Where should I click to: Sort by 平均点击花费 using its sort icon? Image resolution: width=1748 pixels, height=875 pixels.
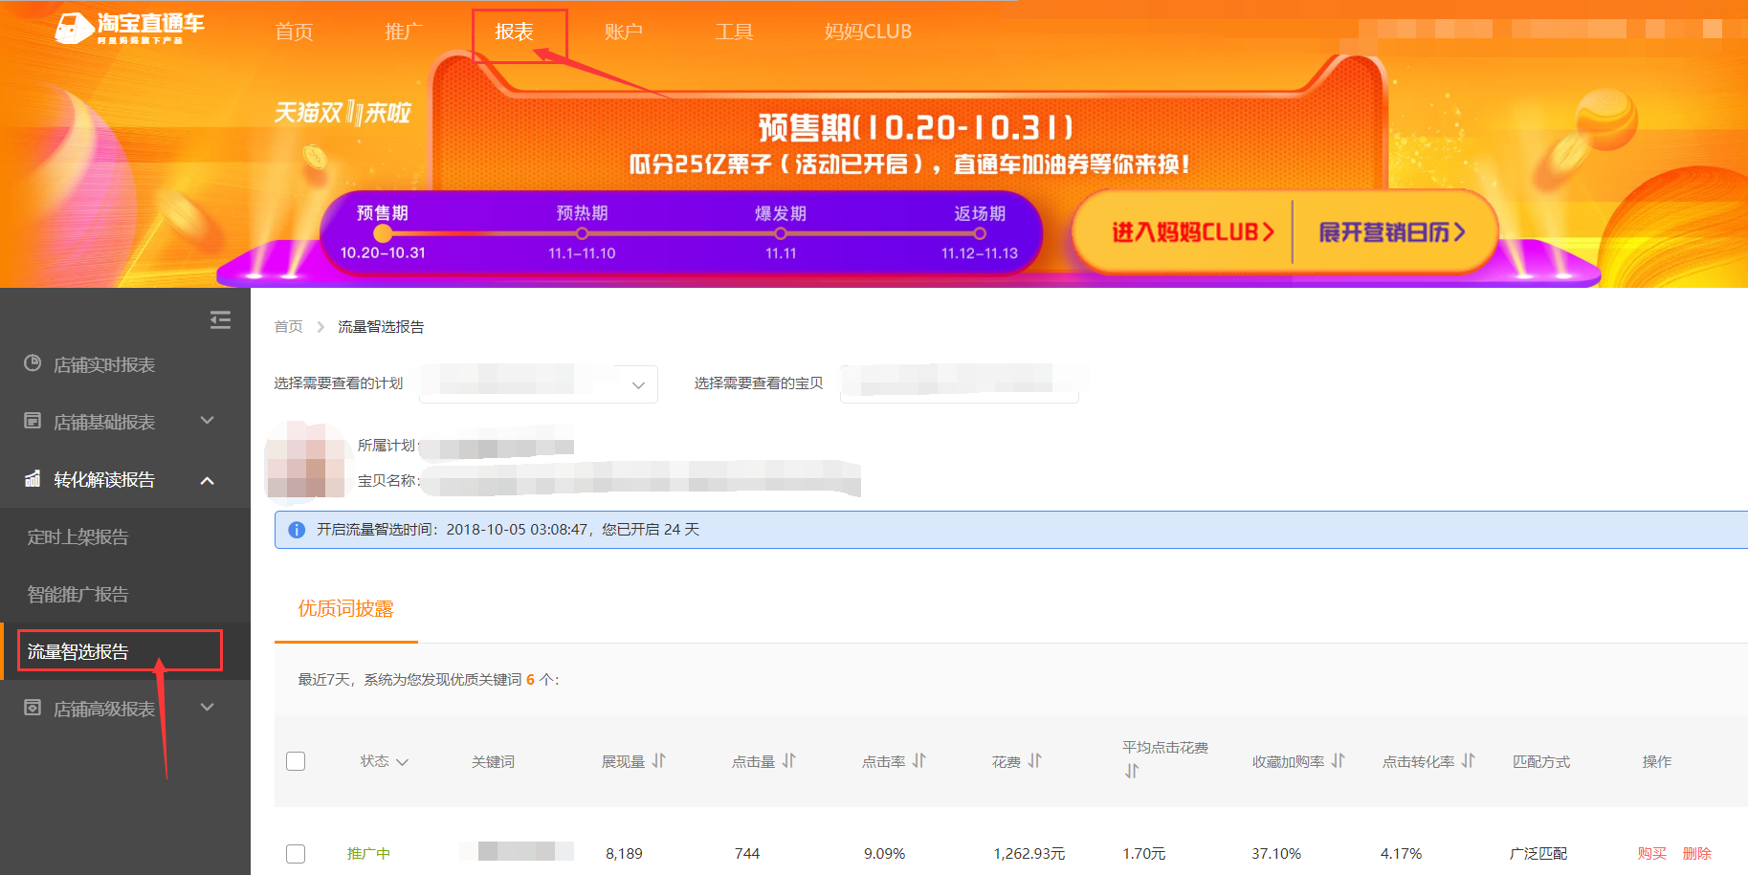pos(1132,771)
